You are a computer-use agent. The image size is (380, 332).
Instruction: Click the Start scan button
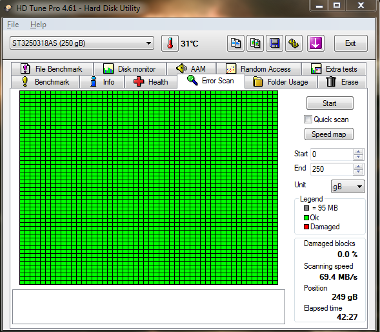[x=330, y=103]
